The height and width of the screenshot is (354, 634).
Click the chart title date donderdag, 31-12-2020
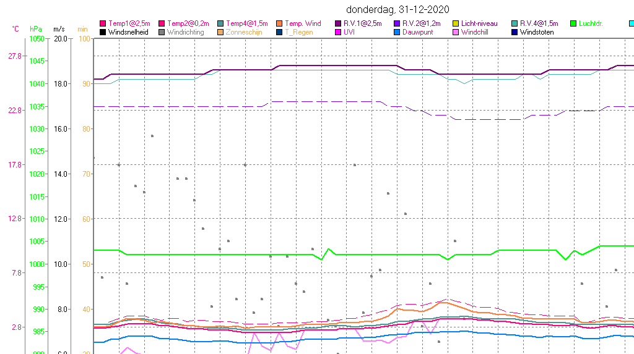point(397,9)
